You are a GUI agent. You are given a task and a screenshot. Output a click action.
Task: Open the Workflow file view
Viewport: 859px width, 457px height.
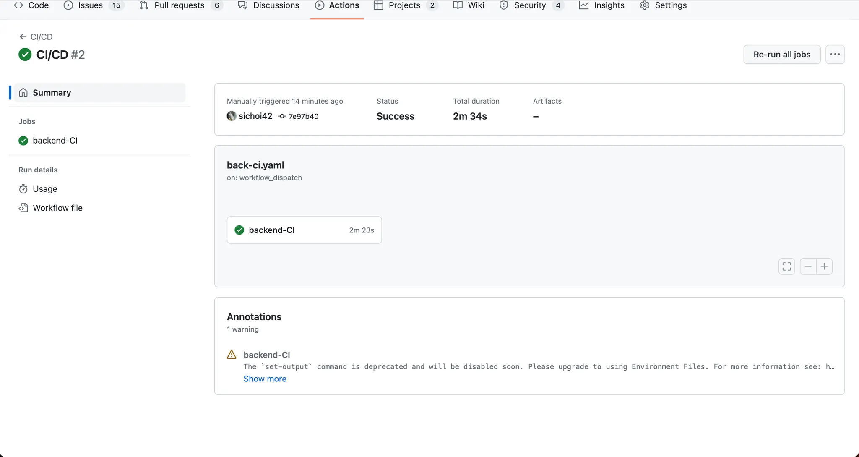coord(57,208)
